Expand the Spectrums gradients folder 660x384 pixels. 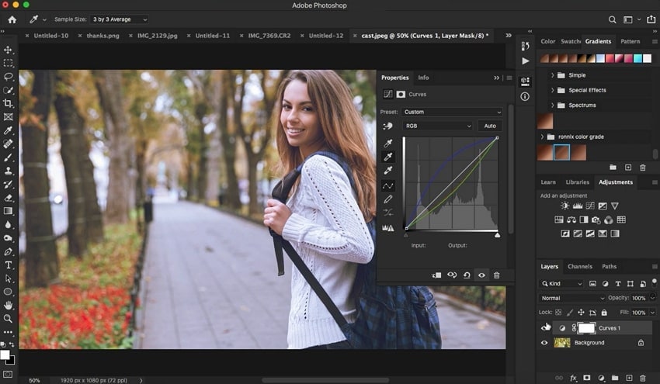(552, 106)
